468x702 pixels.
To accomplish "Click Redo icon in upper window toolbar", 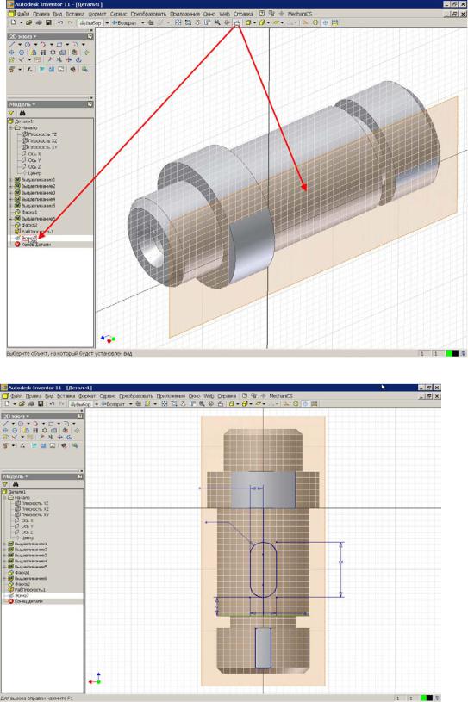I will tap(71, 22).
